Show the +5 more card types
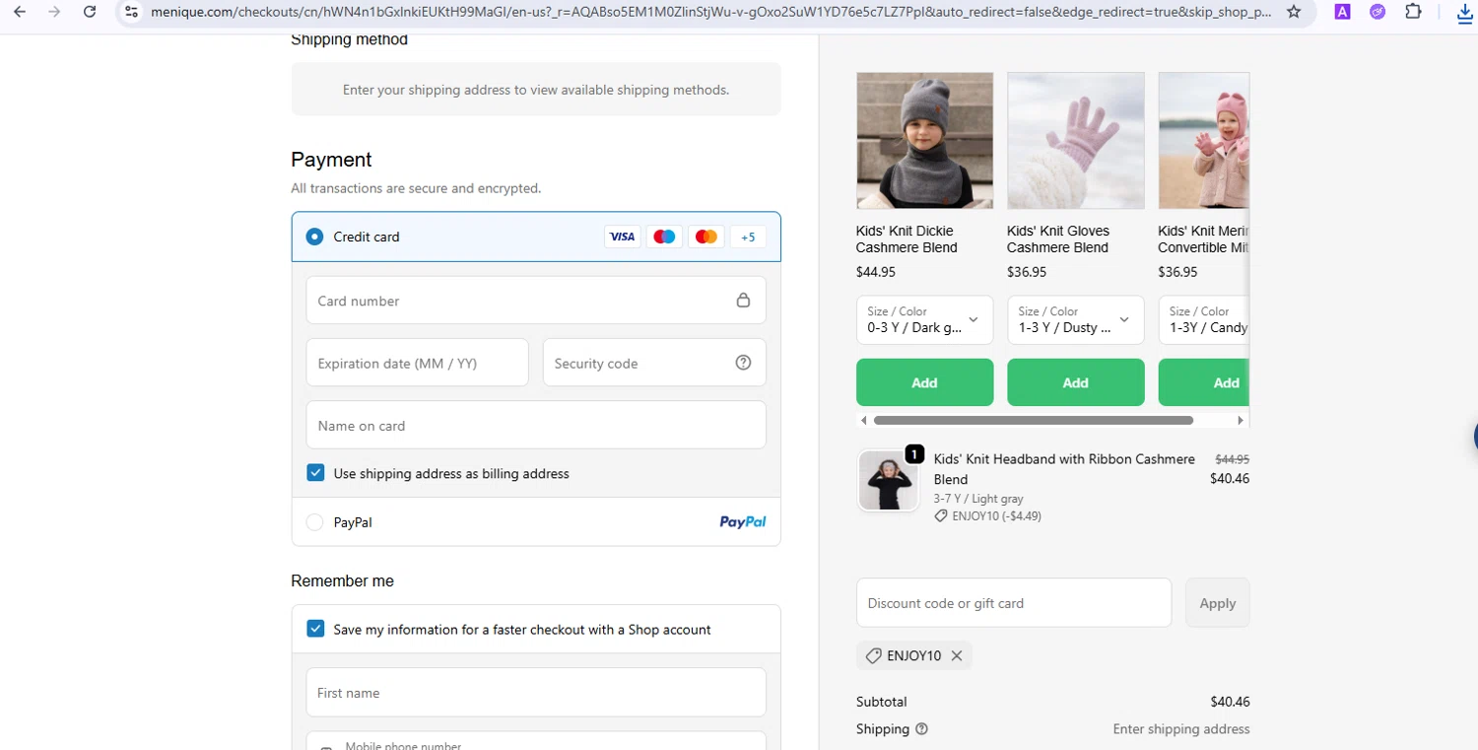1478x750 pixels. [748, 237]
